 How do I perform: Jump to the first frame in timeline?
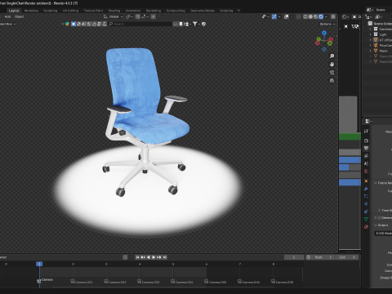(137, 257)
